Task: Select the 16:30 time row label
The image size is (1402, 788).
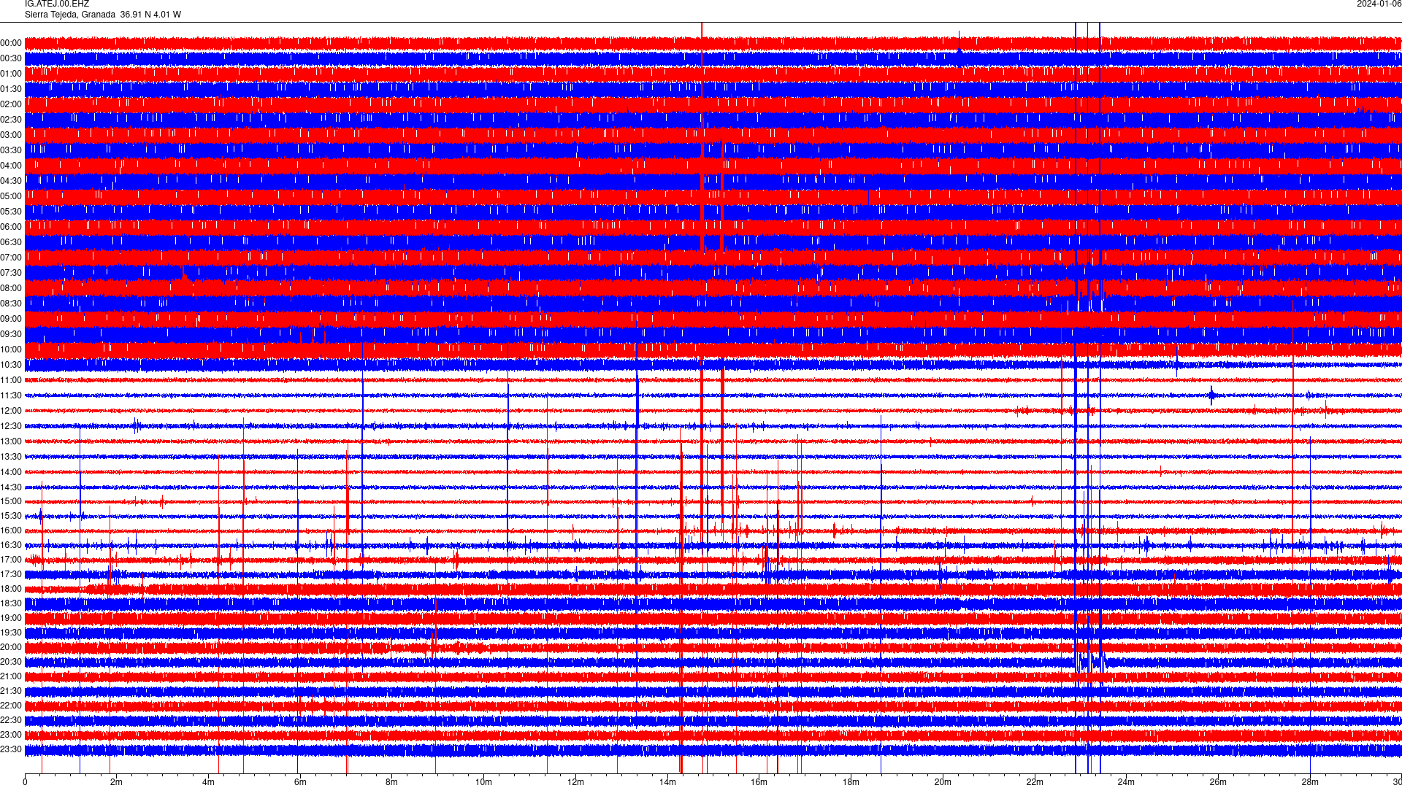Action: point(11,545)
